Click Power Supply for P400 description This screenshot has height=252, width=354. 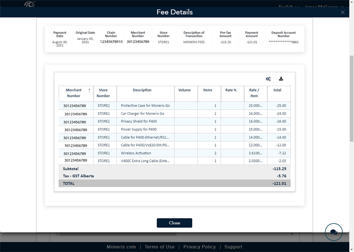[139, 130]
